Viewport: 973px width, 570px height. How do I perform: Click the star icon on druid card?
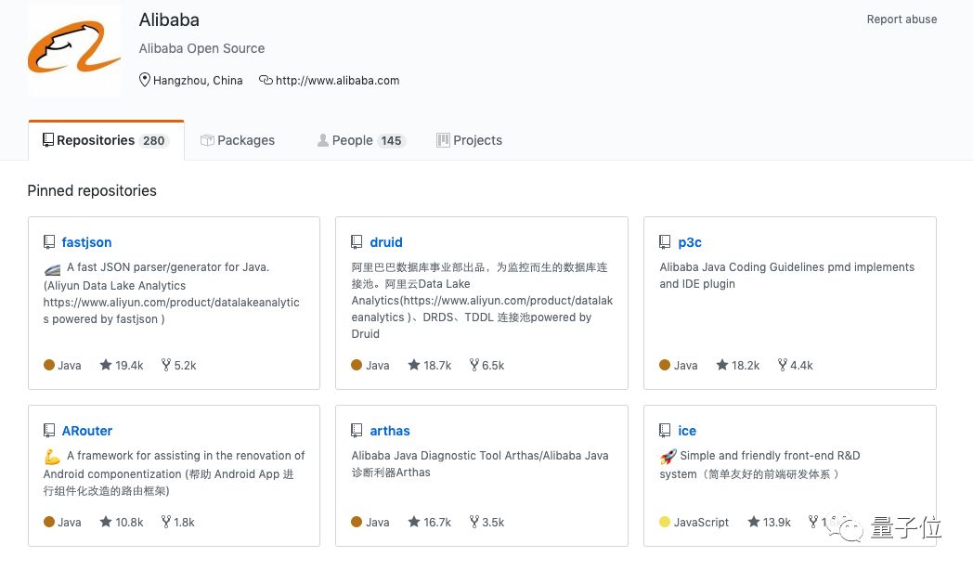[x=414, y=366]
